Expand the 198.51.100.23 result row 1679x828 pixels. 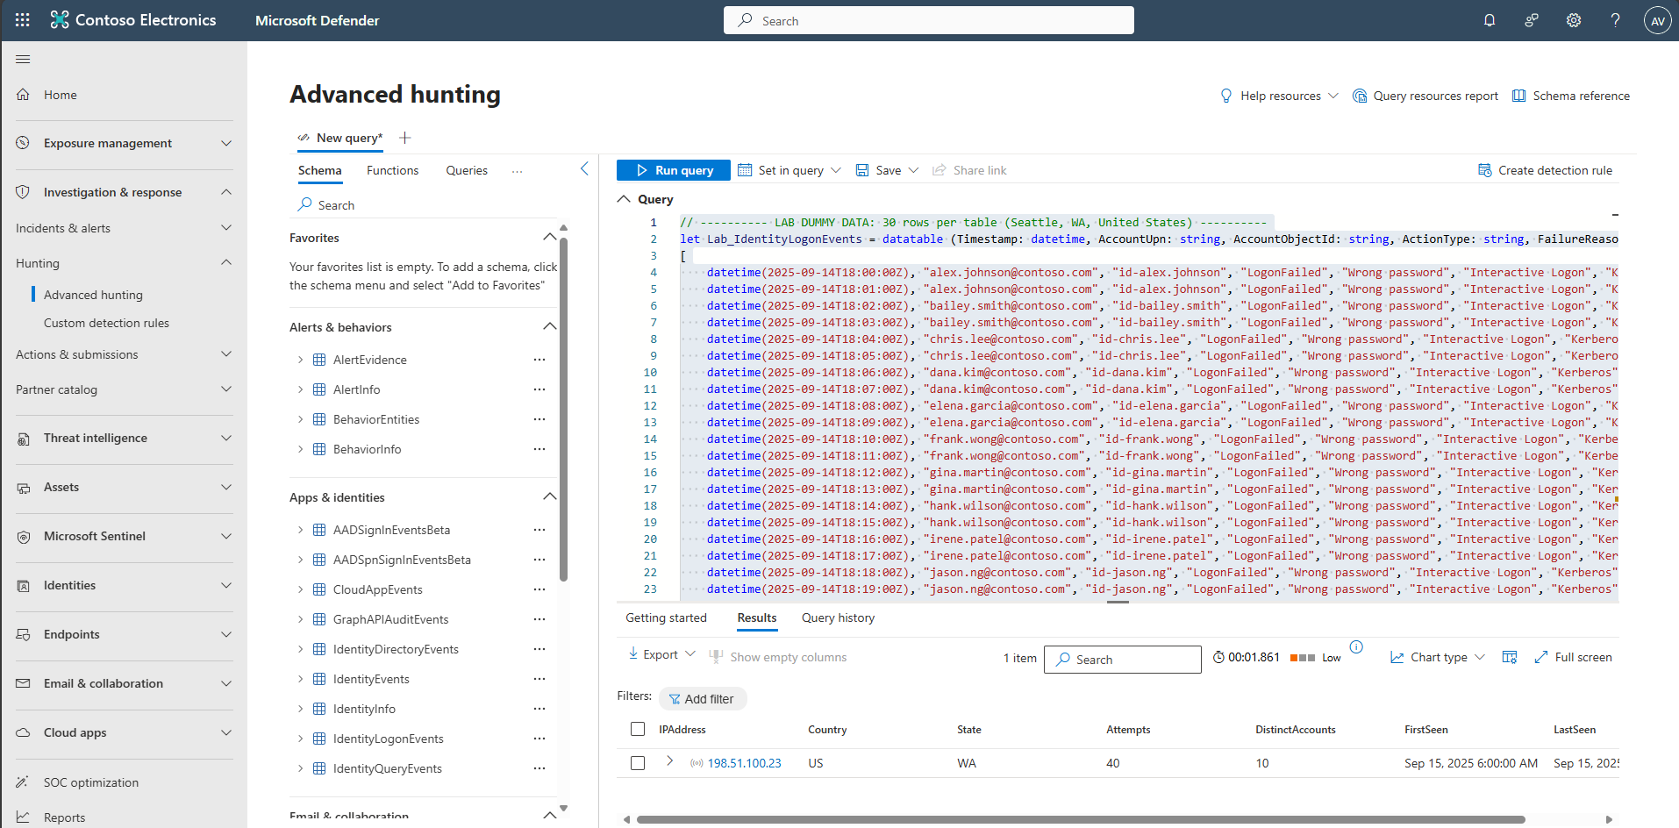click(x=670, y=761)
